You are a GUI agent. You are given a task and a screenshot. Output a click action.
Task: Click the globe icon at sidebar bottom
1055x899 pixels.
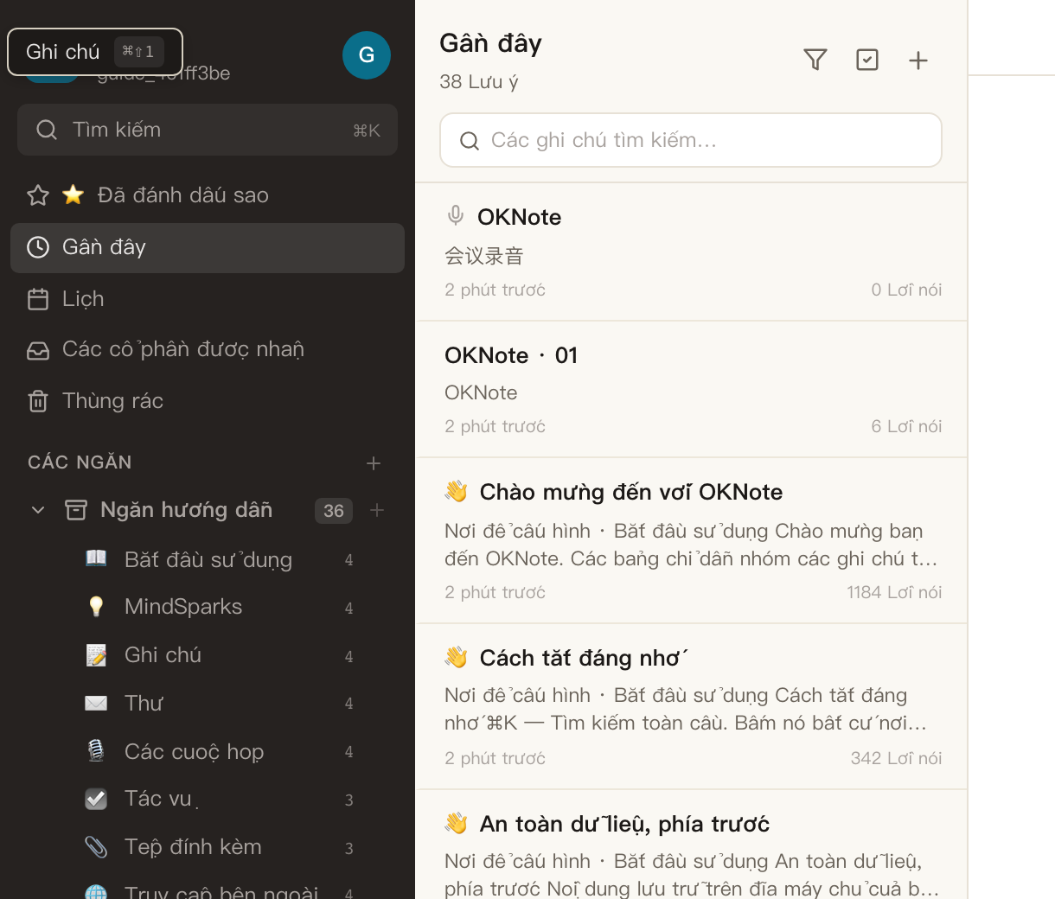tap(96, 891)
